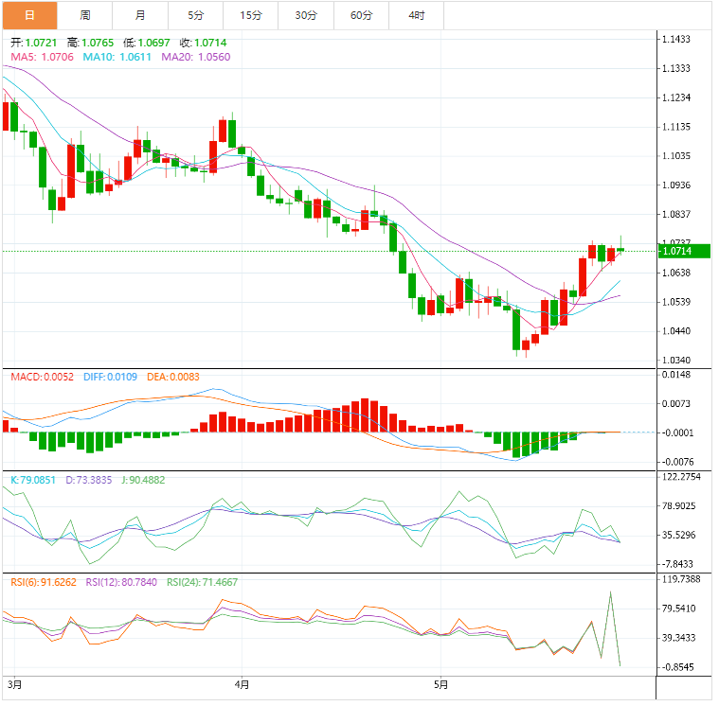Click the green current price tag 1.0714
Viewport: 719px width, 706px height.
(684, 251)
